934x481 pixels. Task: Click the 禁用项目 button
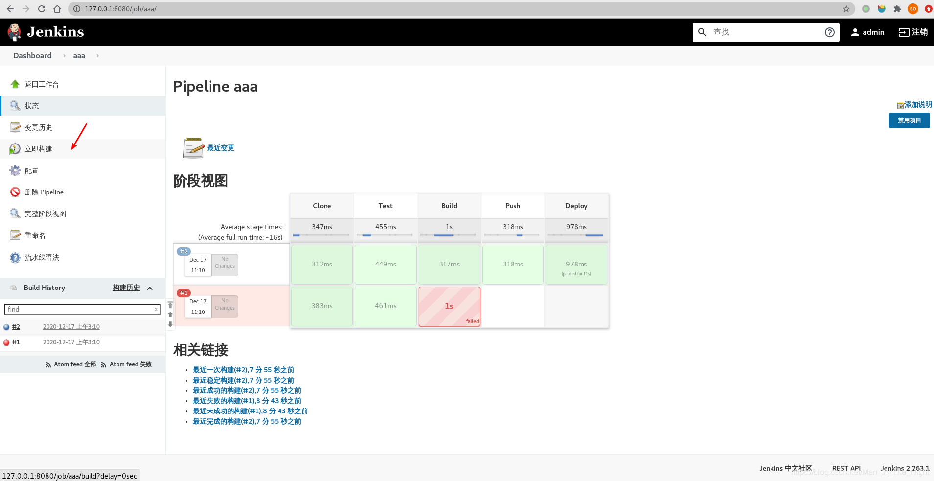[x=909, y=120]
